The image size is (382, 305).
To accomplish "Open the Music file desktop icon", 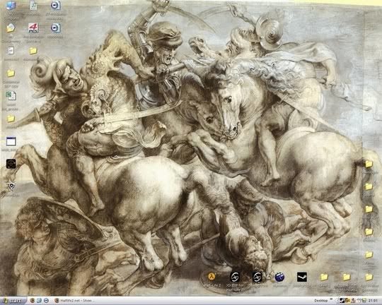I will pos(33,6).
